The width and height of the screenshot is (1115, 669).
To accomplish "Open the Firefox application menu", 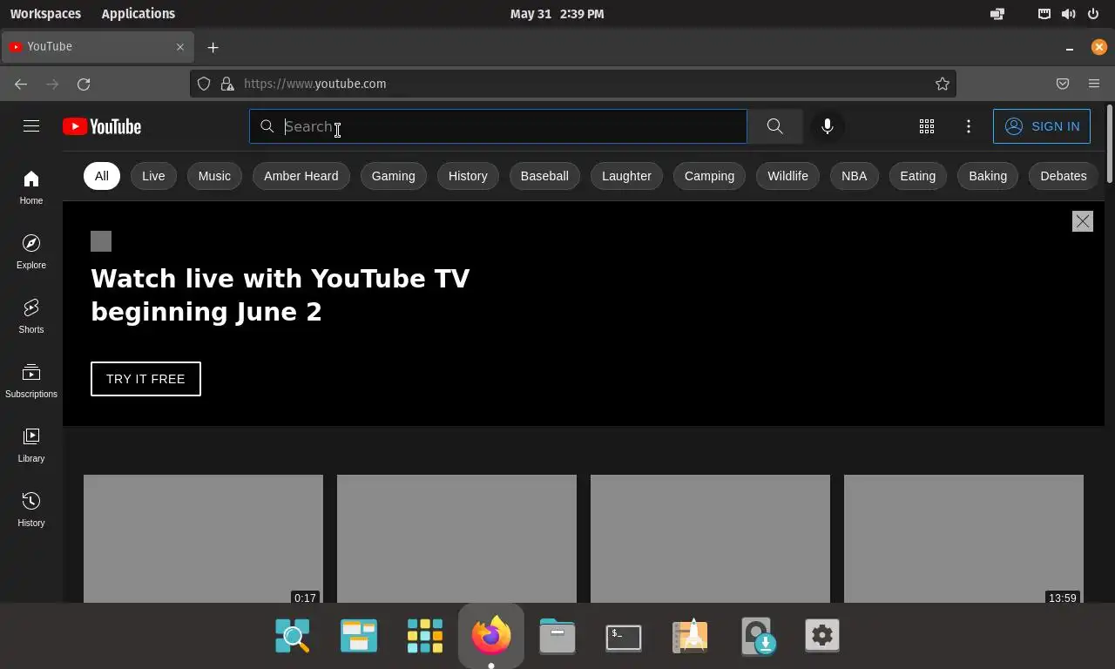I will (x=1094, y=84).
